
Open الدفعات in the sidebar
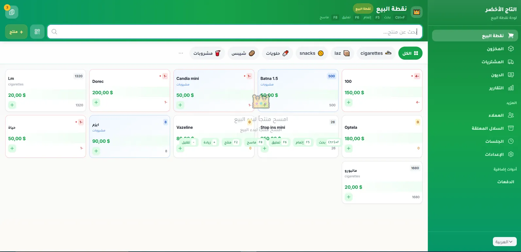point(506,182)
